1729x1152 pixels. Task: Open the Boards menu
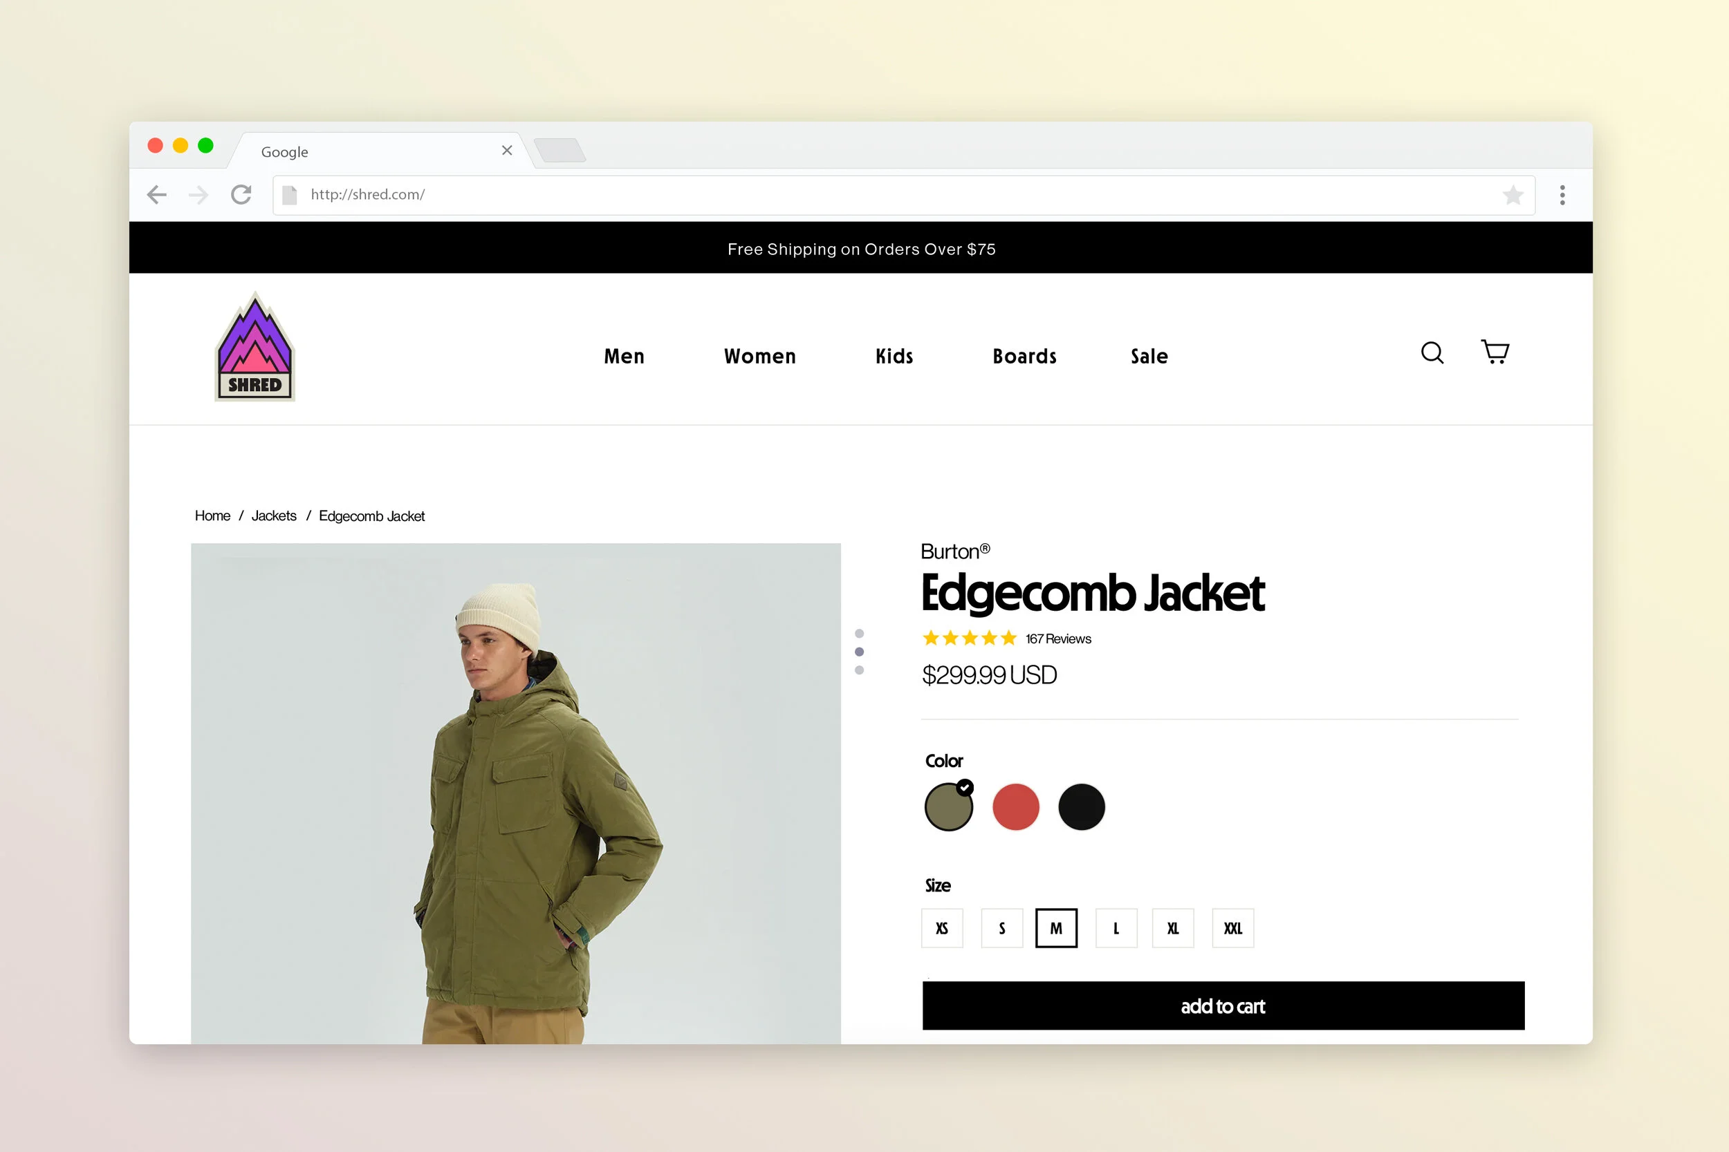[1024, 357]
